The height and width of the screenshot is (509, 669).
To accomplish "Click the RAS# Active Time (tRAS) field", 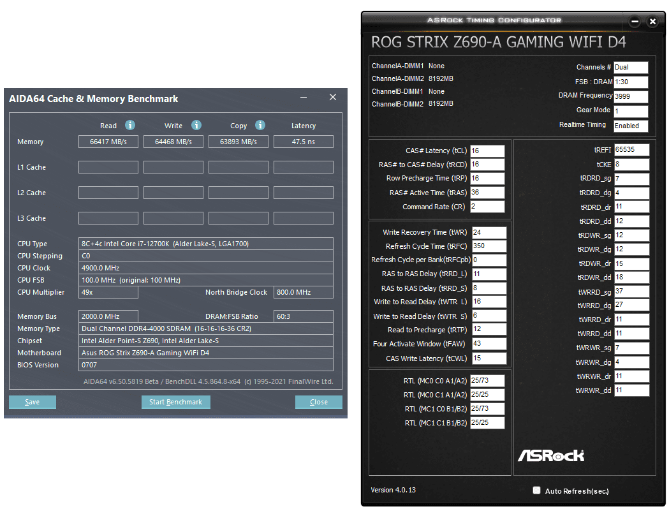I will [x=487, y=193].
